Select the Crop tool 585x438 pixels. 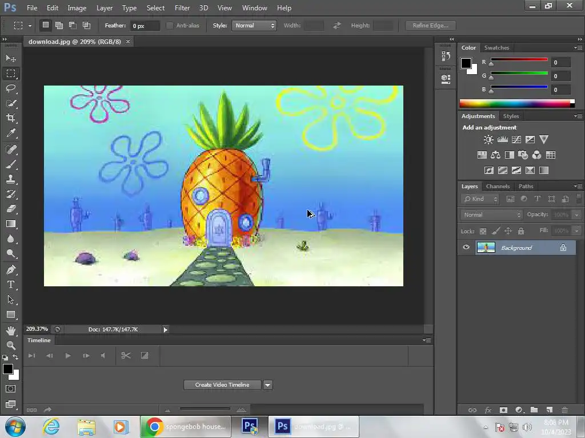pyautogui.click(x=11, y=118)
